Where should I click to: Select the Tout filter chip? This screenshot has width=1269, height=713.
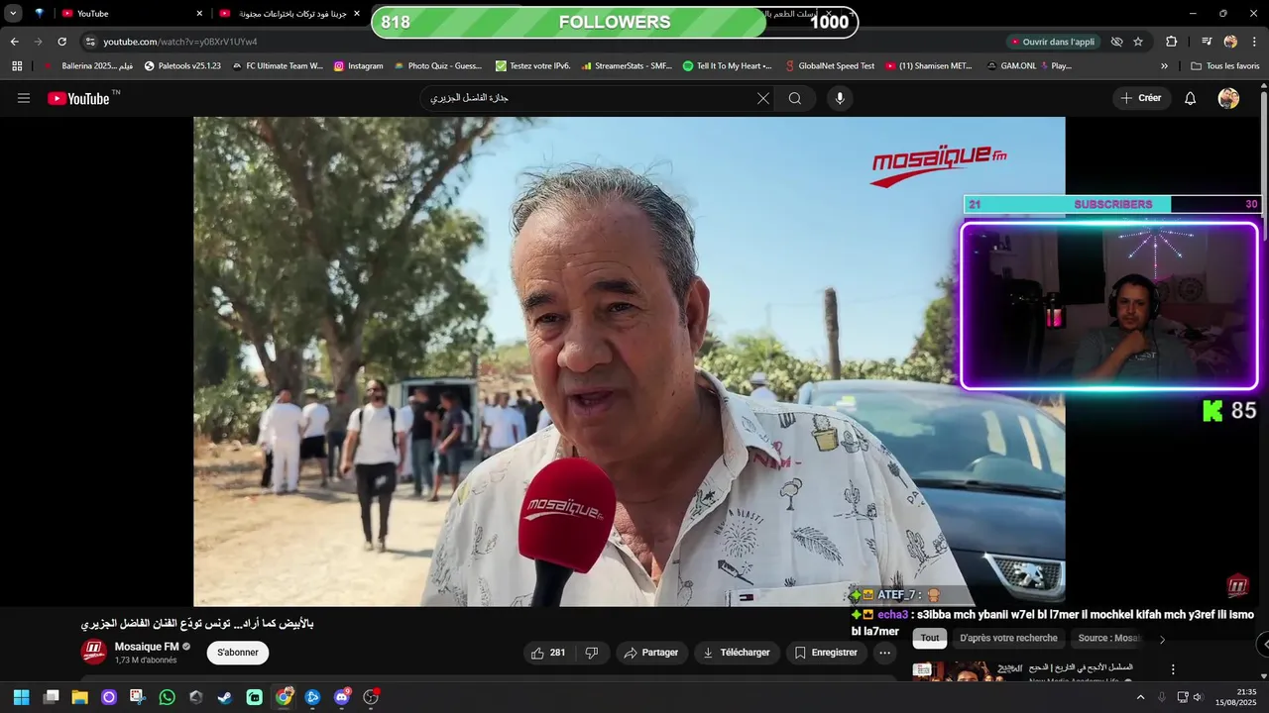930,638
